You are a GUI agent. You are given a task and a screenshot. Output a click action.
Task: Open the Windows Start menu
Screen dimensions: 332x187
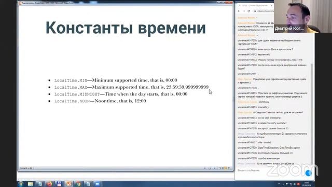[21, 184]
